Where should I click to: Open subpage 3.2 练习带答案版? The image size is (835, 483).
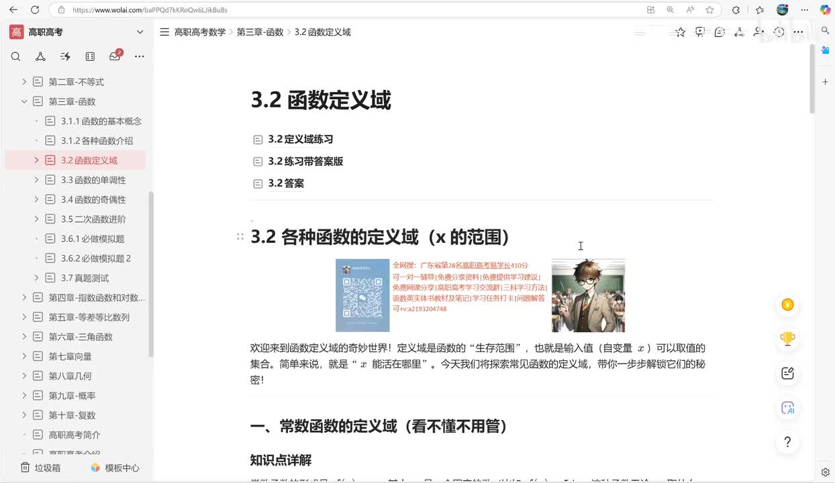[305, 161]
